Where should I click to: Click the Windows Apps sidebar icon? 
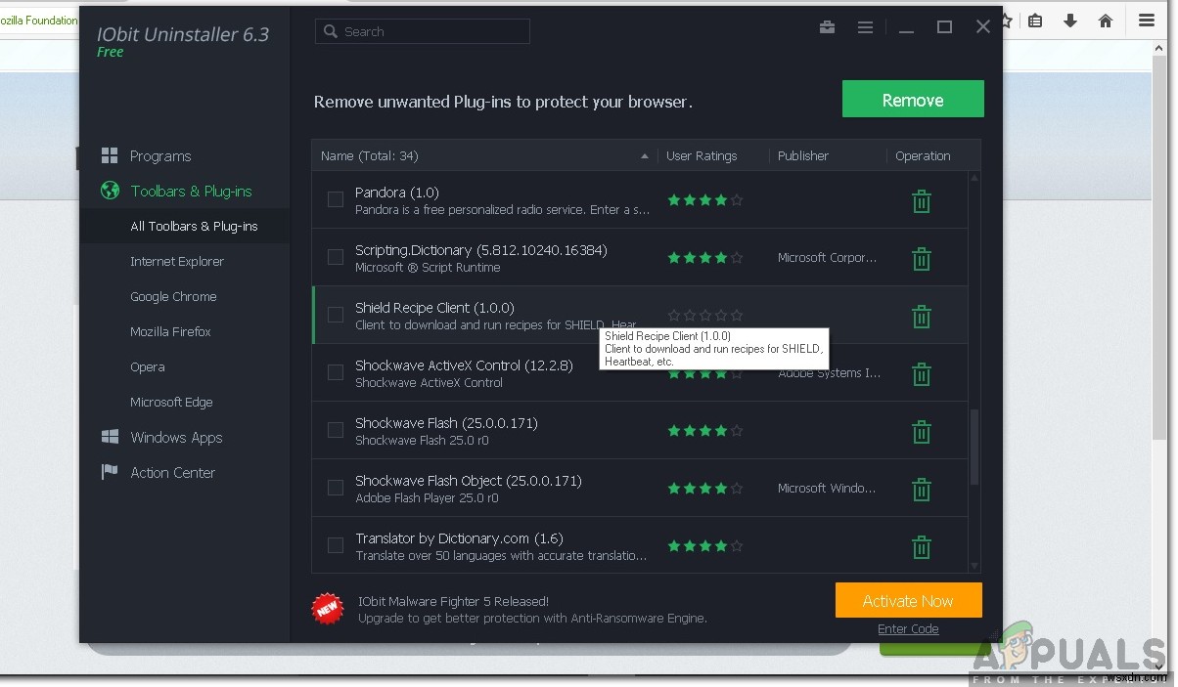click(110, 437)
